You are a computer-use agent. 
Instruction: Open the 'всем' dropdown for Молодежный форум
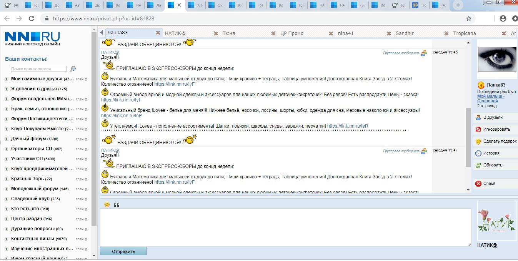[x=82, y=189]
